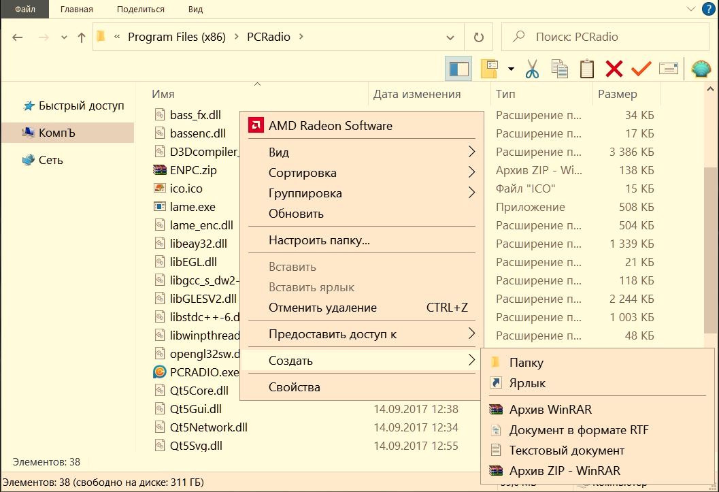Select the ico.ico file icon

(x=160, y=188)
